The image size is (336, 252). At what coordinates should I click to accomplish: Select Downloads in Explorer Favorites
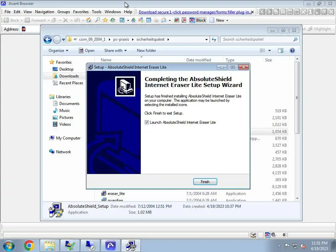(x=69, y=76)
